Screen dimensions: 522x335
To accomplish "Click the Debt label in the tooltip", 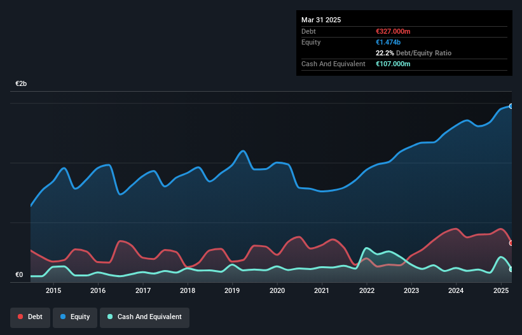I will point(308,31).
